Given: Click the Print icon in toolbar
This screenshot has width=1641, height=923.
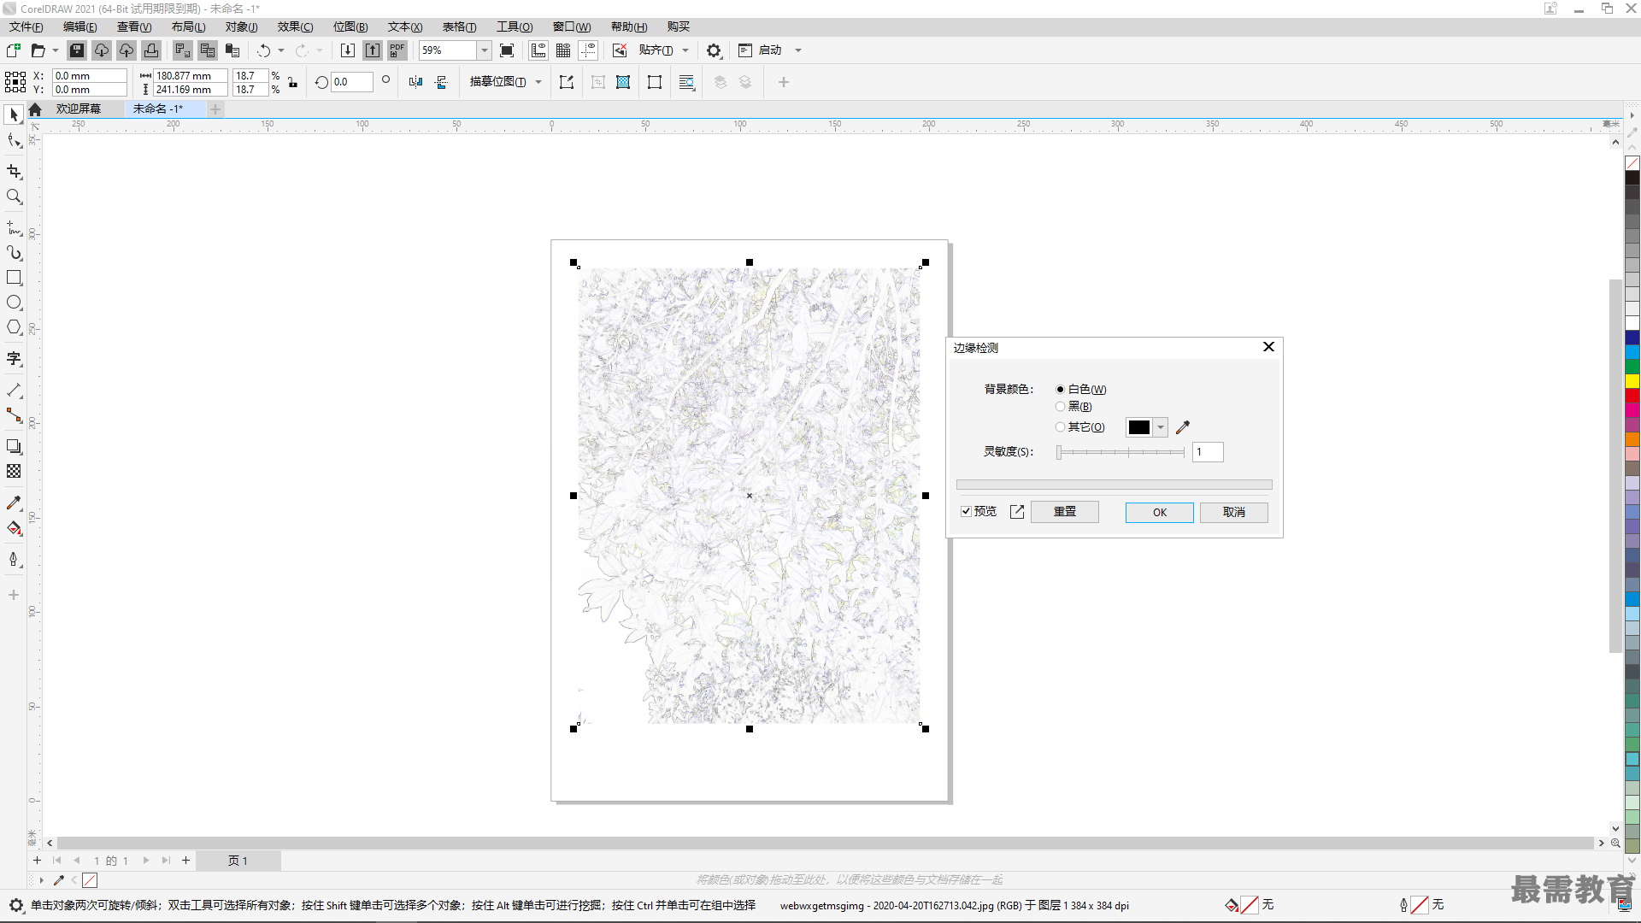Looking at the screenshot, I should (x=151, y=50).
